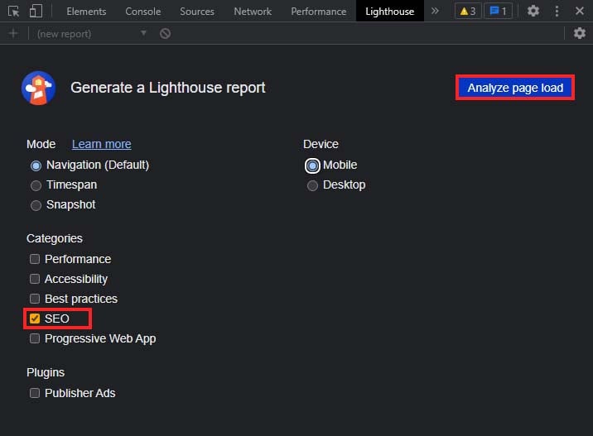Click the Mode section label

(41, 144)
